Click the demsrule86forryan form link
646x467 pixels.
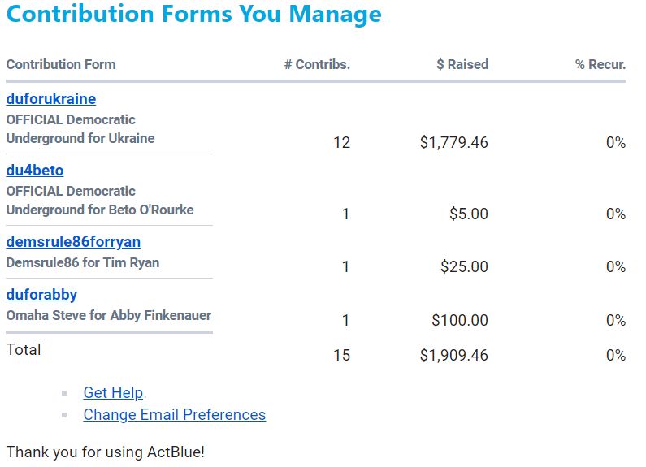click(73, 242)
